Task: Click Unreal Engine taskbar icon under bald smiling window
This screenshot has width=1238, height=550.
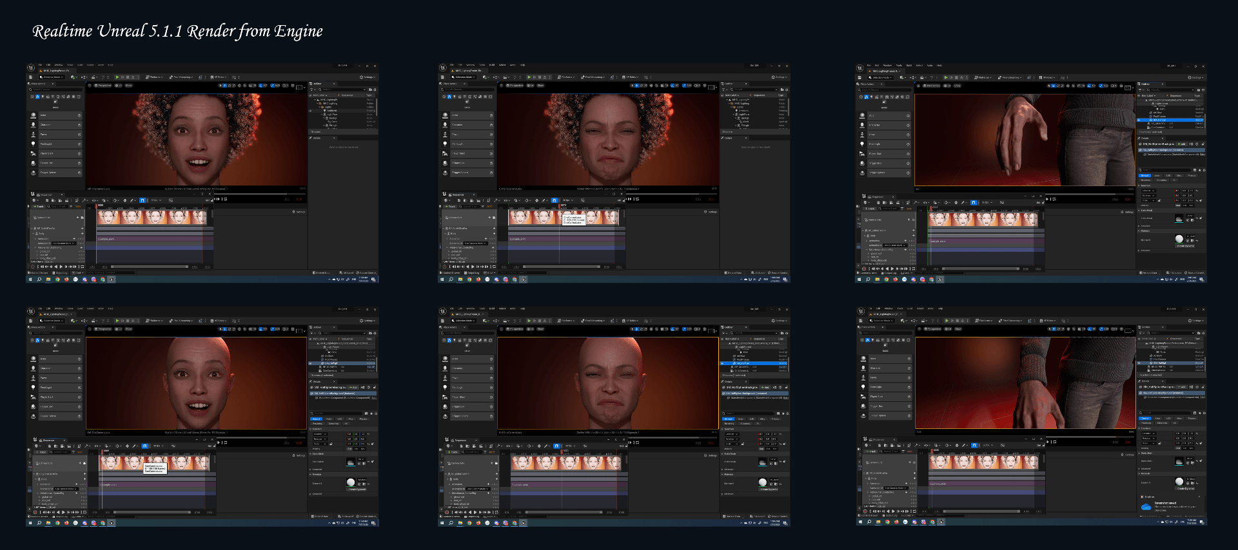Action: (112, 523)
